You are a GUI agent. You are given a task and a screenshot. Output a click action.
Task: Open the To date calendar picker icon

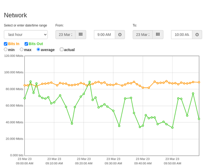tap(158, 35)
